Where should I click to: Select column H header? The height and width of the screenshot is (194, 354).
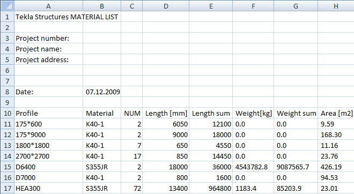pyautogui.click(x=336, y=6)
